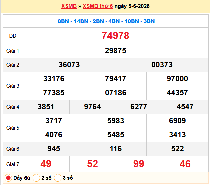210x185 pixels.
Task: Select the Đầy đủ radio button
Action: 8,178
